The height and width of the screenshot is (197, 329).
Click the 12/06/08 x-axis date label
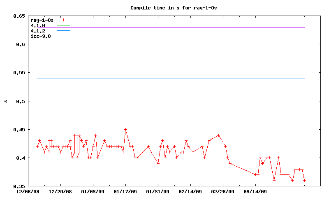[28, 191]
